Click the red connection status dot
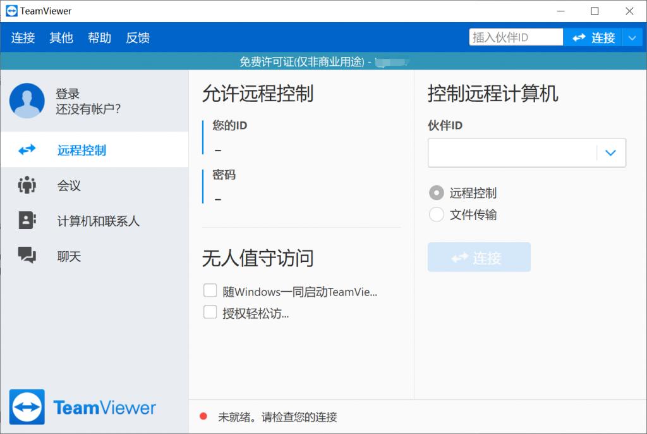This screenshot has width=647, height=434. tap(203, 417)
